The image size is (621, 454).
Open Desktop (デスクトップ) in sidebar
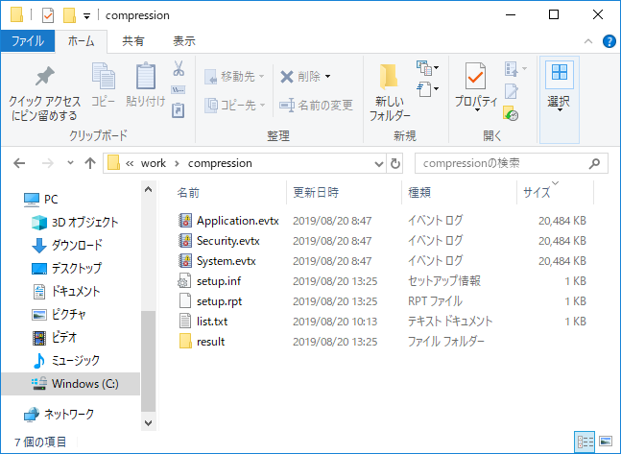tap(66, 268)
